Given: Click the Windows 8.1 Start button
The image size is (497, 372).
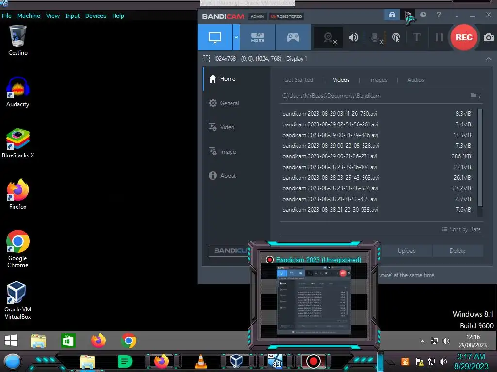Looking at the screenshot, I should 11,341.
